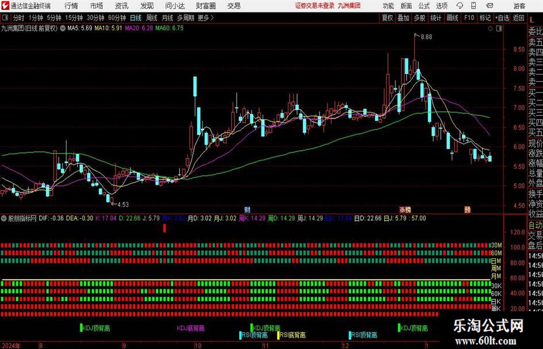Click the 4.53 low price label
This screenshot has width=543, height=349.
point(123,205)
